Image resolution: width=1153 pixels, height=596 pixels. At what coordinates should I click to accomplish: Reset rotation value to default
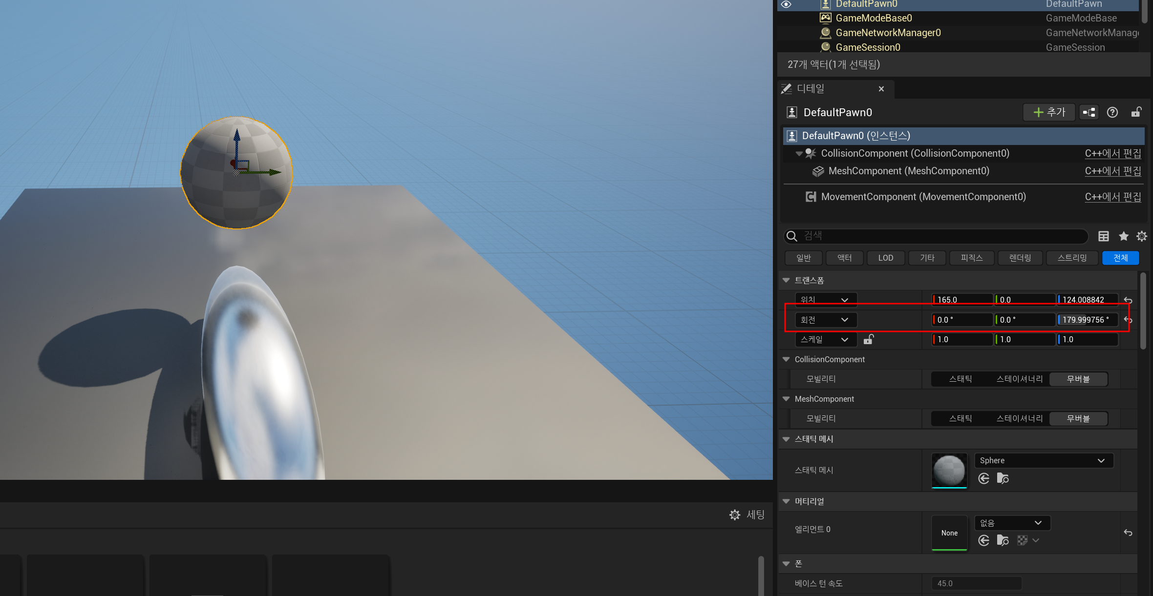[1128, 320]
